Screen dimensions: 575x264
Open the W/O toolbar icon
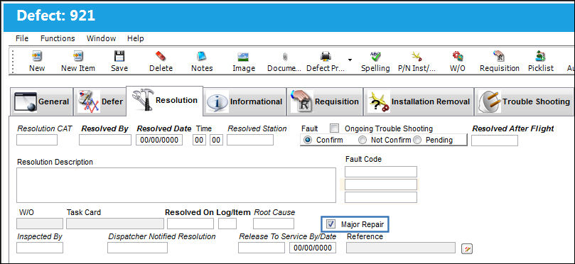tap(457, 56)
